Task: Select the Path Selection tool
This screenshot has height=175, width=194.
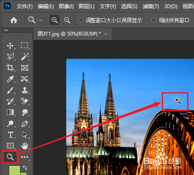Action: coord(25,135)
